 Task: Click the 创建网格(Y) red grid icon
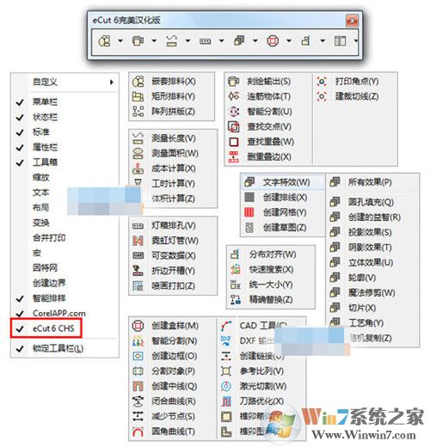click(x=249, y=212)
